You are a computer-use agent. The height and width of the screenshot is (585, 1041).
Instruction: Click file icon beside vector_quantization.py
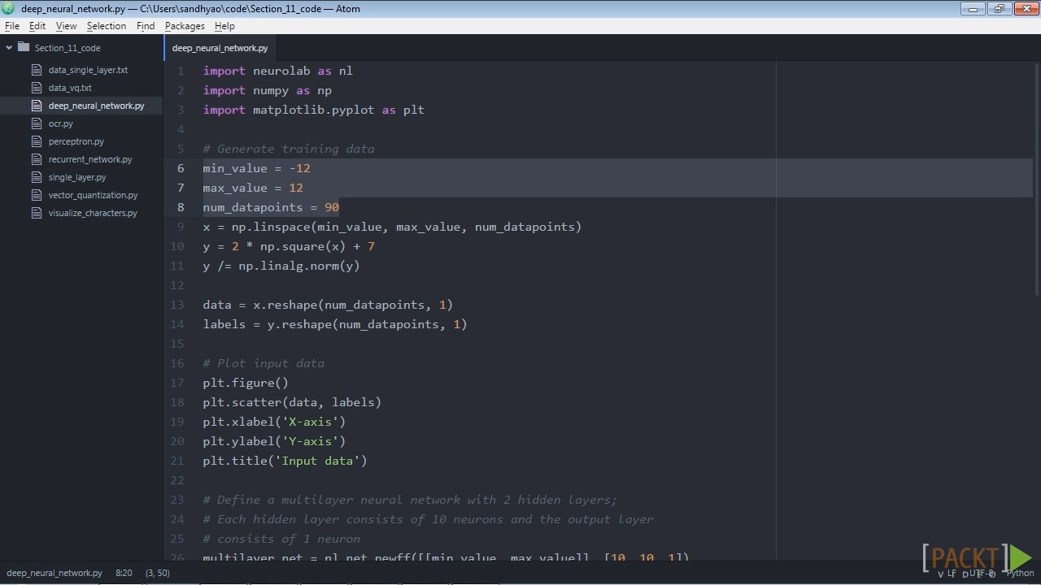click(36, 195)
